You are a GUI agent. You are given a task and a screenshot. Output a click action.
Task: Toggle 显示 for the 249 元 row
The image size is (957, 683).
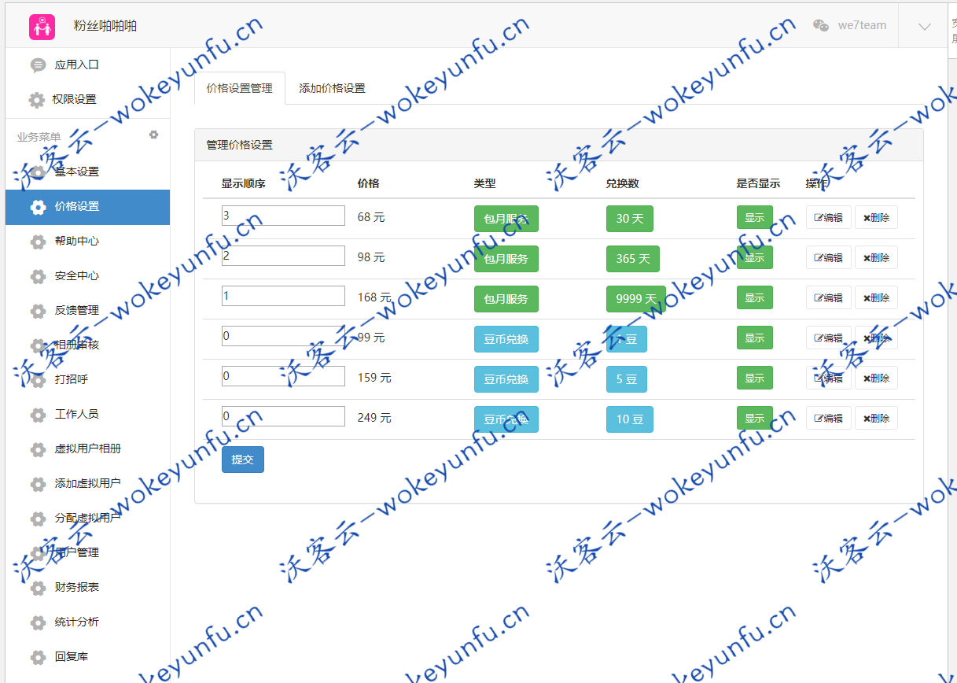(x=755, y=418)
